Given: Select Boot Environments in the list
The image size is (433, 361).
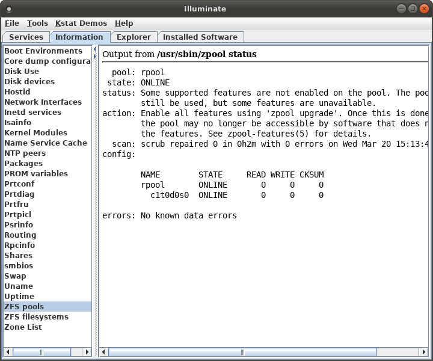Looking at the screenshot, I should (x=48, y=51).
